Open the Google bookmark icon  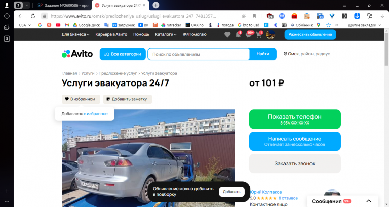click(40, 25)
